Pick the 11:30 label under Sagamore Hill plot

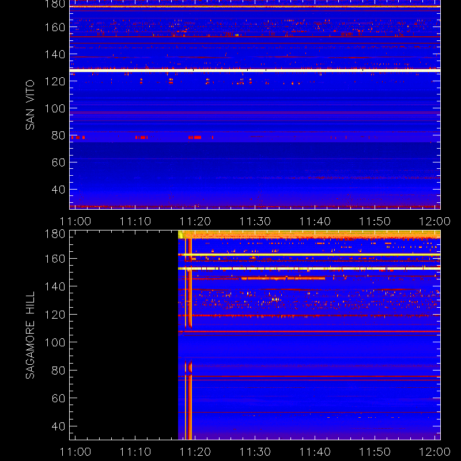coord(255,452)
